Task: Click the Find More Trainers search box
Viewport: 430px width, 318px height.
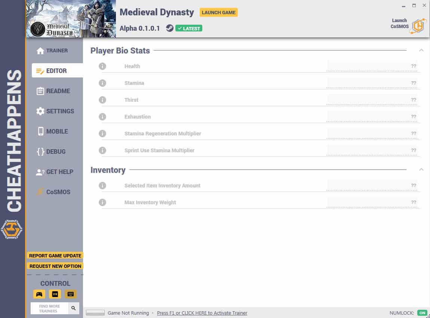Action: (49, 308)
